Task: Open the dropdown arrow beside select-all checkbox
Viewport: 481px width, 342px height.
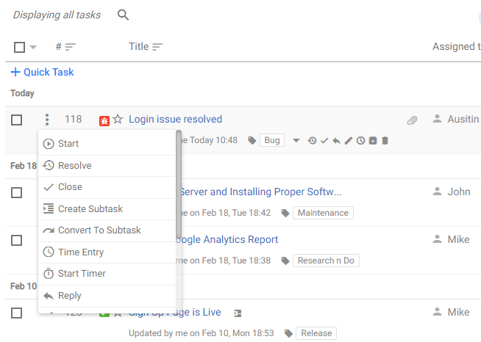Action: [33, 48]
